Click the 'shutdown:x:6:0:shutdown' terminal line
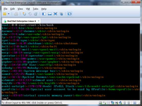Screen dimensions: 142x106 point(40,44)
